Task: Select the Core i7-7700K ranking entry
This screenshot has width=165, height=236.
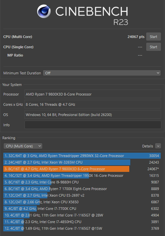Action: [x=82, y=209]
